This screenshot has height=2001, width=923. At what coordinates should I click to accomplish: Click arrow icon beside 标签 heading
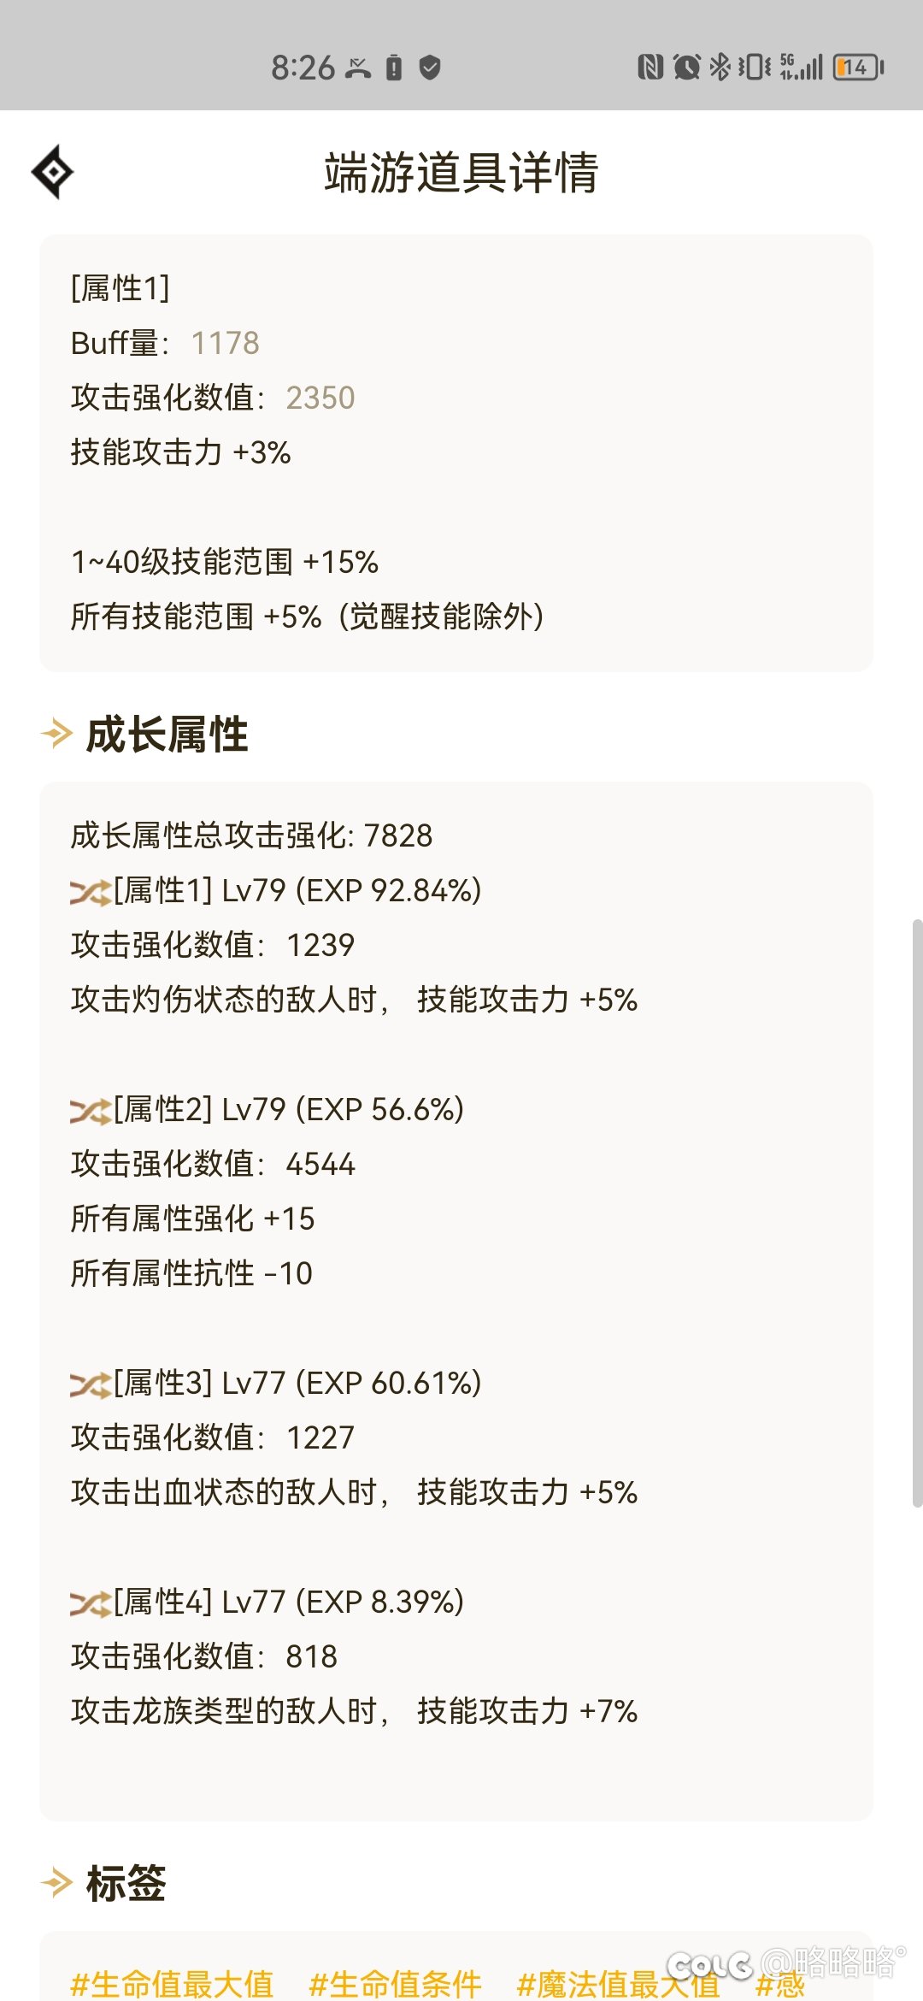(57, 1882)
